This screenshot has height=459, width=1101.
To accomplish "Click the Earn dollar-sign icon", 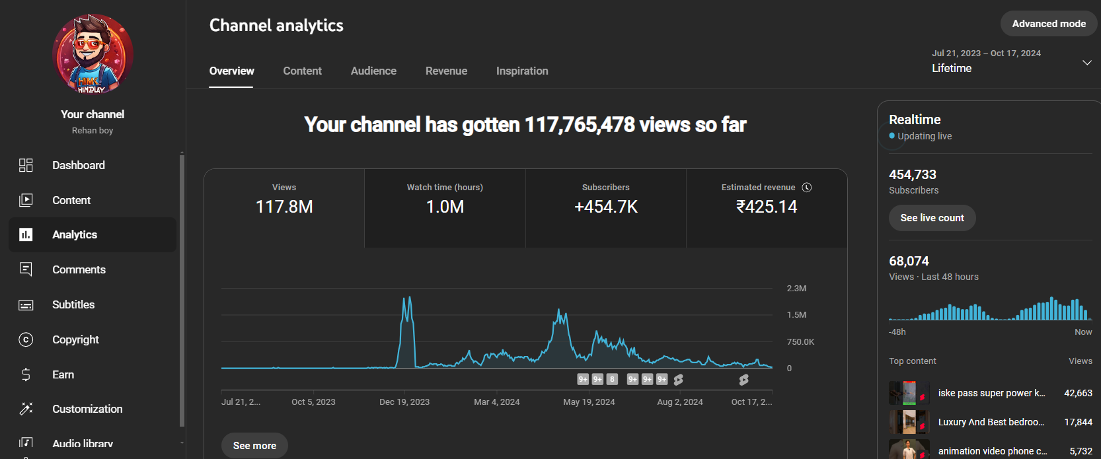I will 26,374.
